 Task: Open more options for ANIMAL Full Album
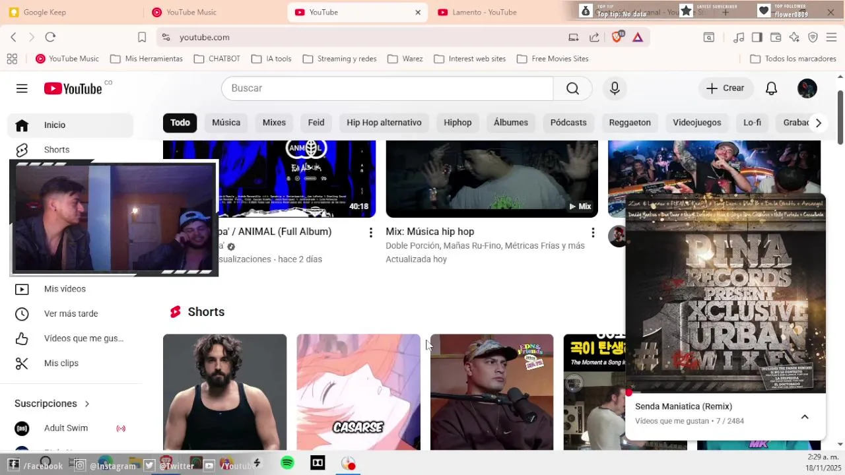pos(370,232)
